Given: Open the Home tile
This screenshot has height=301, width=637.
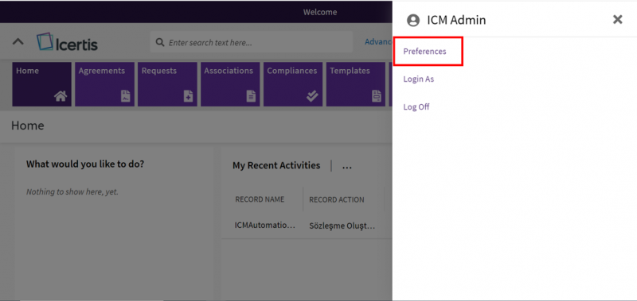Looking at the screenshot, I should click(42, 84).
